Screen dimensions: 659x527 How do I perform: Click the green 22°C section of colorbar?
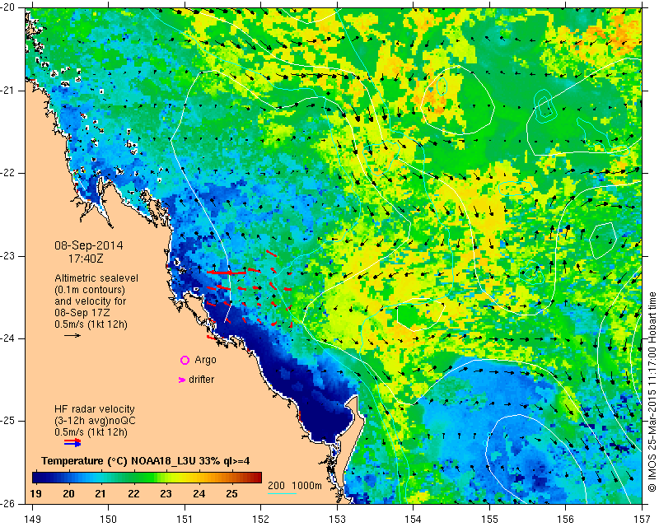(x=133, y=478)
